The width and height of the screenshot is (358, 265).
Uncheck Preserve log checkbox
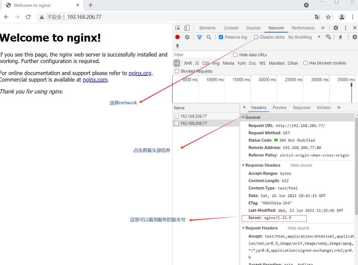point(221,37)
